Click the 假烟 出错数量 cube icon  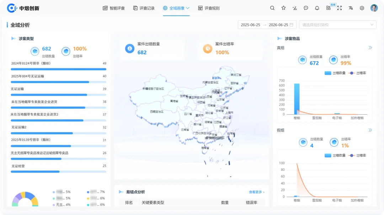[x=303, y=142]
